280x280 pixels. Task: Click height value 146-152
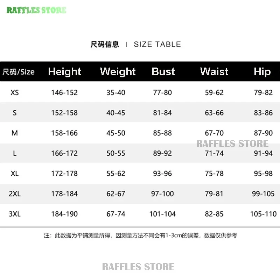coord(64,93)
